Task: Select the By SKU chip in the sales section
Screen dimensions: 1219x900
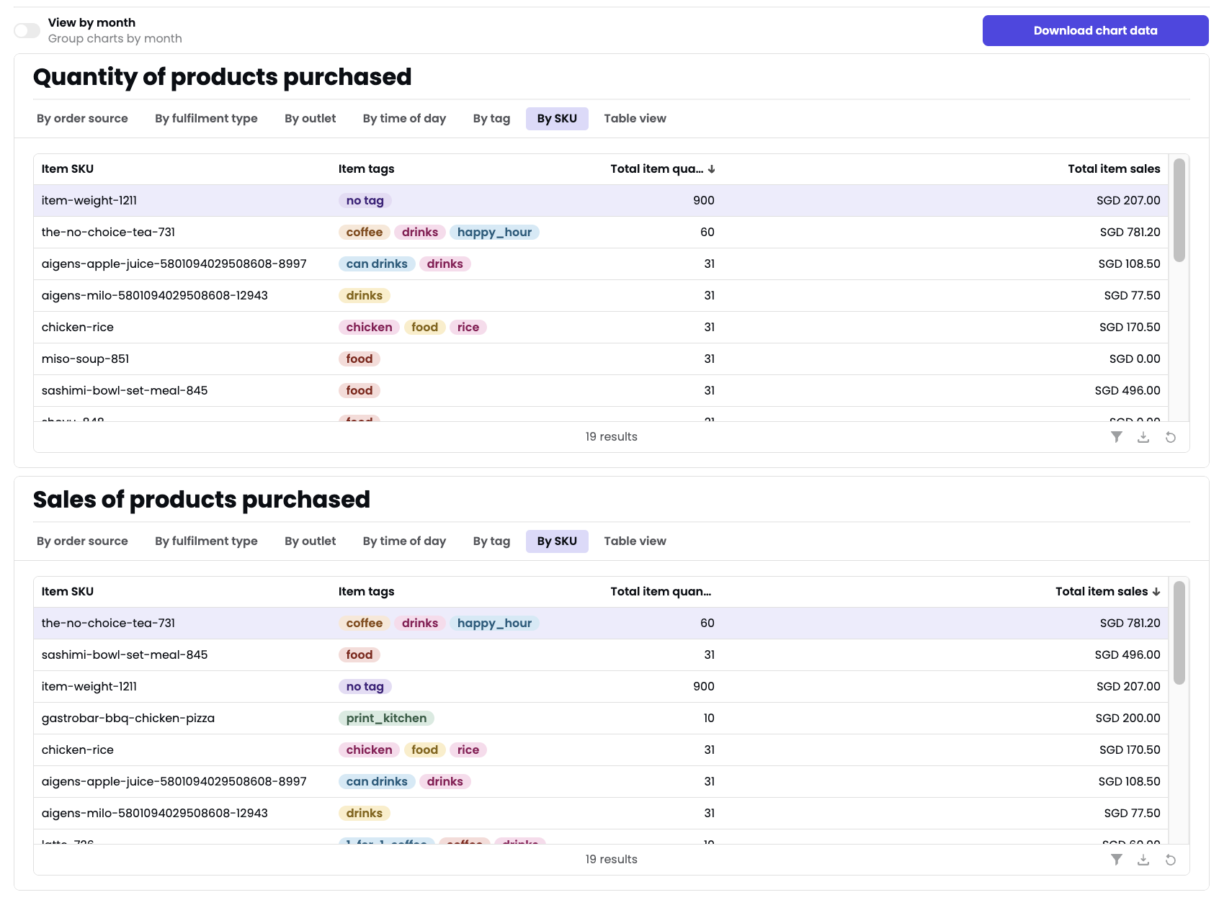Action: coord(557,541)
